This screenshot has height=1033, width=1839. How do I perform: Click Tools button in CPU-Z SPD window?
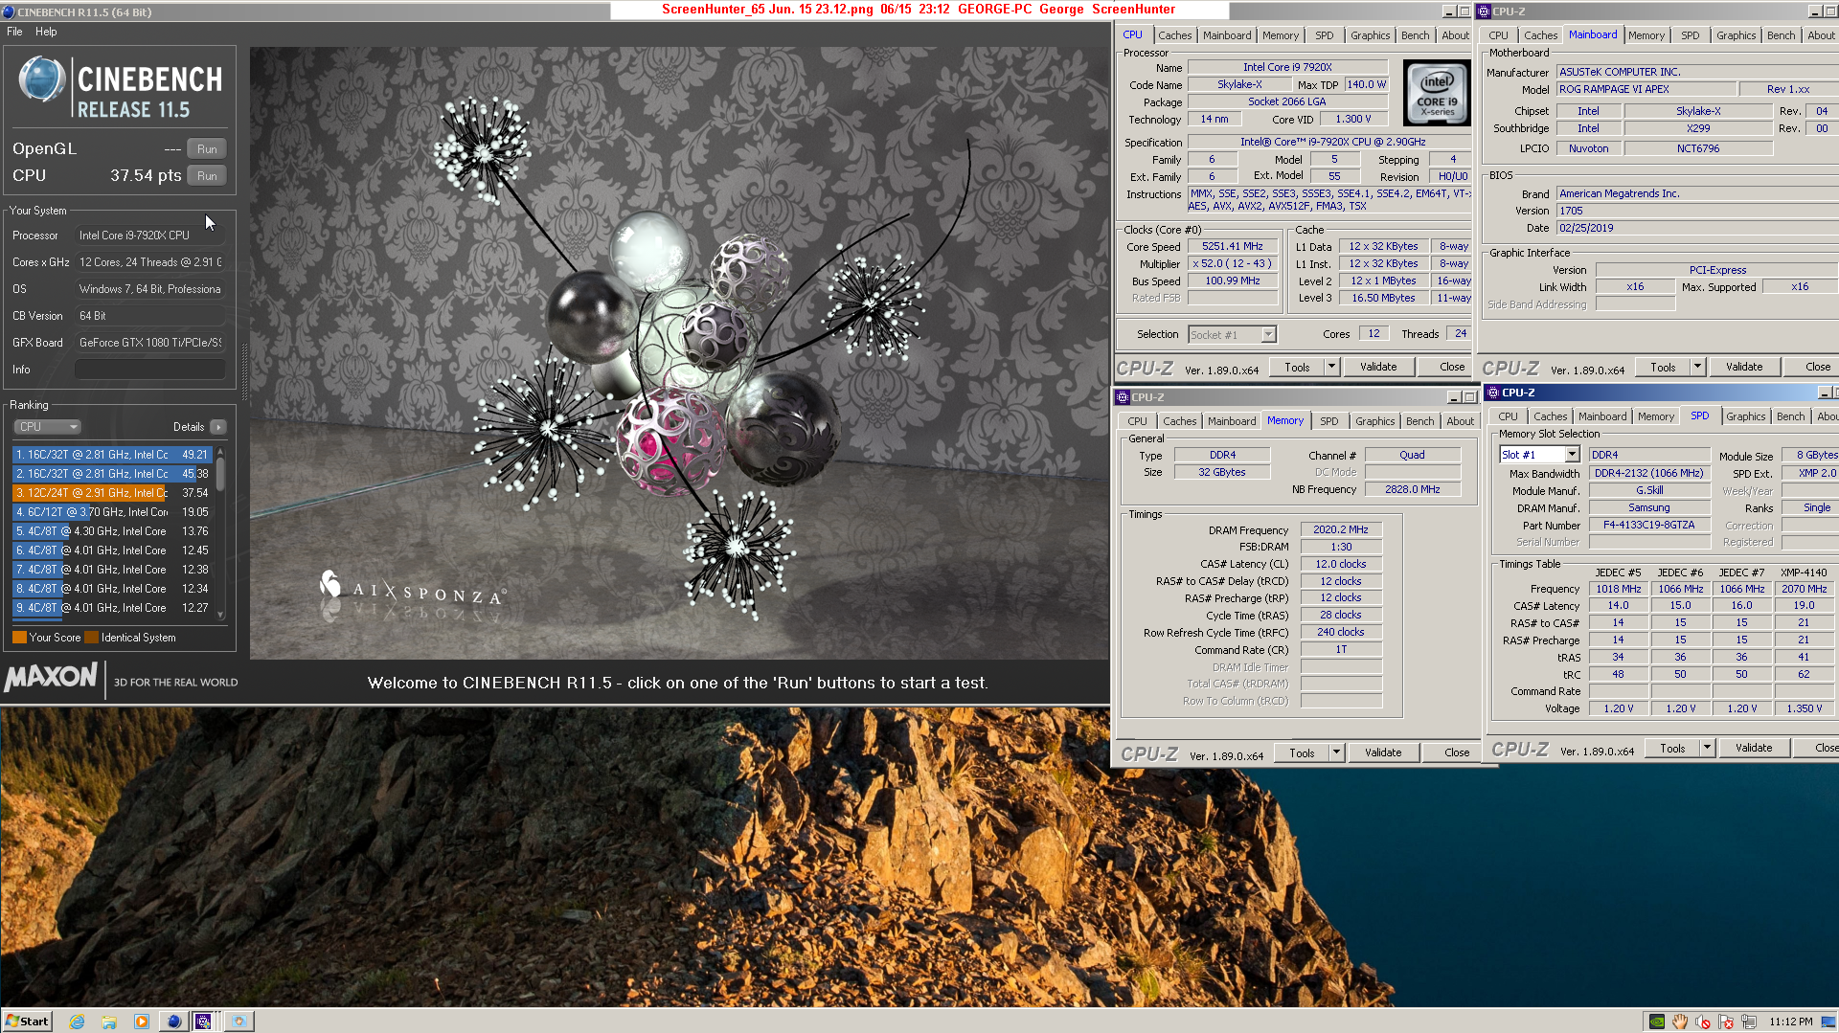[1672, 748]
